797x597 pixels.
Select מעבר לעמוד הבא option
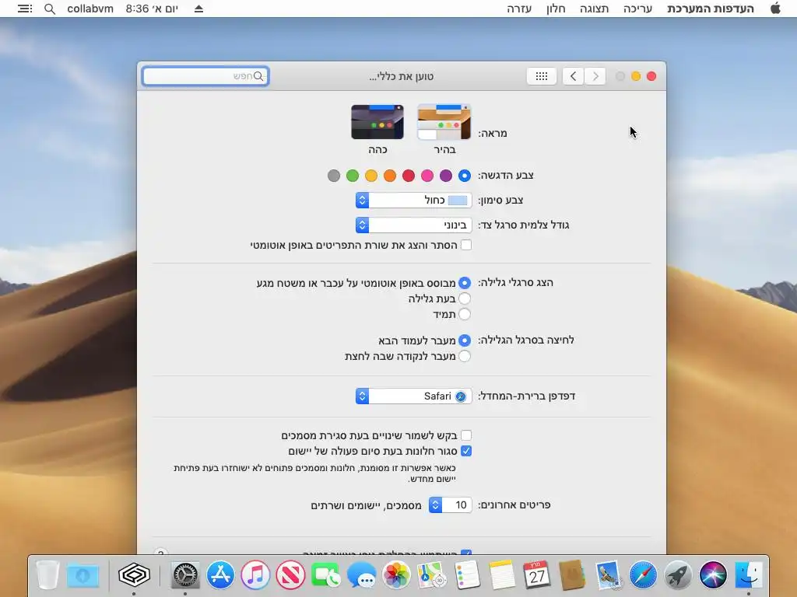[465, 340]
